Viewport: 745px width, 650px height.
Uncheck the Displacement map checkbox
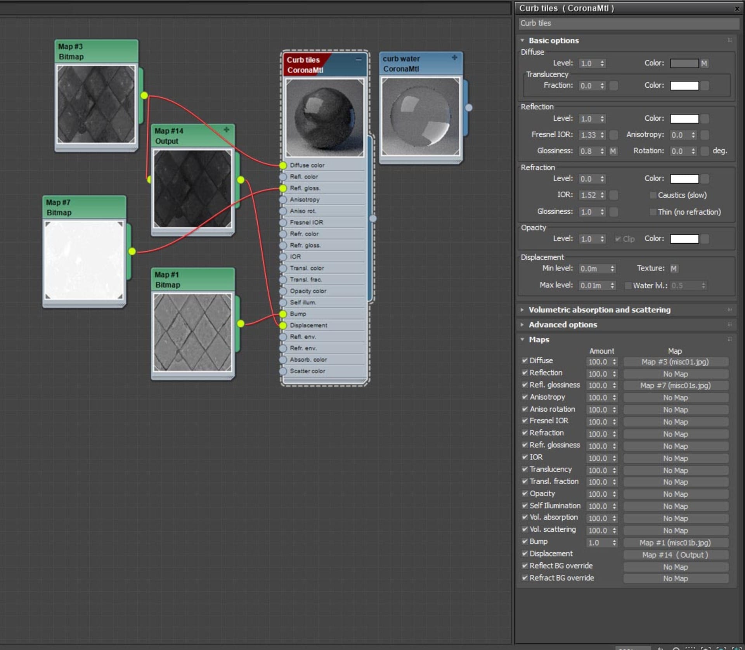pyautogui.click(x=525, y=553)
